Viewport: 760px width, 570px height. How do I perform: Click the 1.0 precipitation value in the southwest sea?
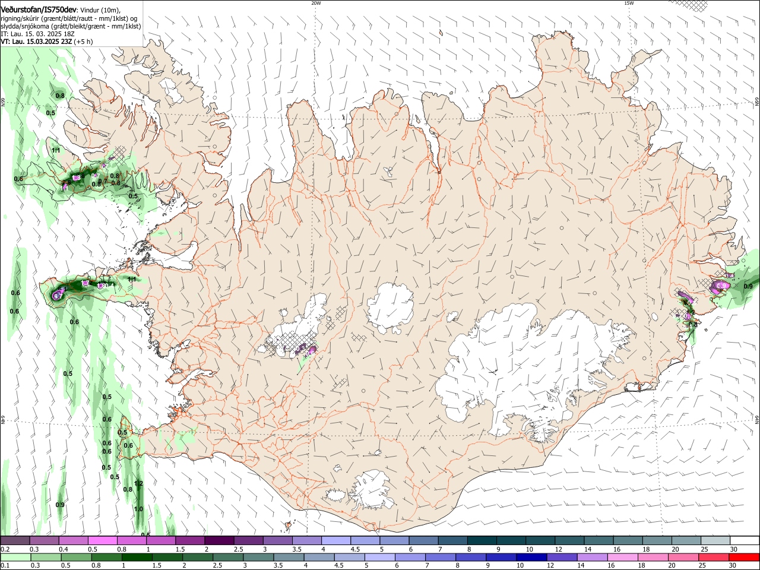point(138,509)
